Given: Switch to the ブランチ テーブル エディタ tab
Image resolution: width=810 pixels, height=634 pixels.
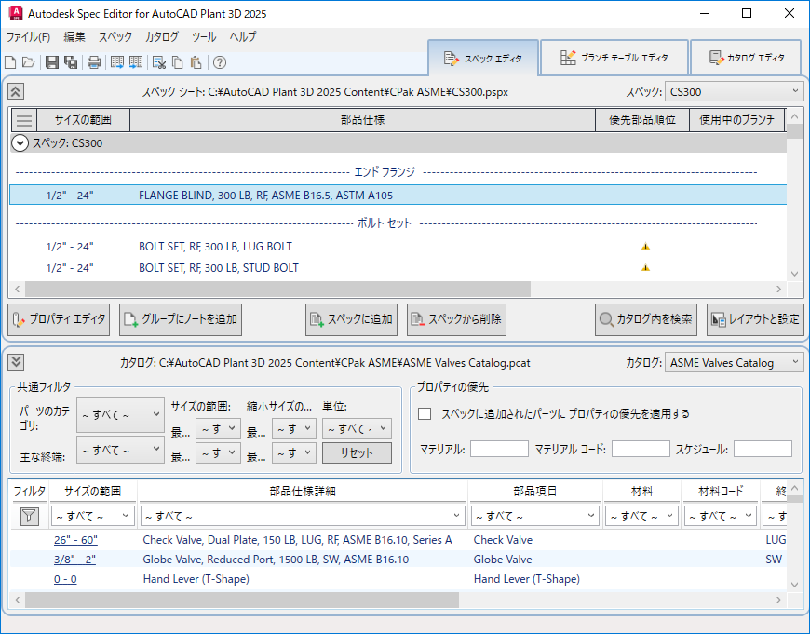Looking at the screenshot, I should coord(614,58).
